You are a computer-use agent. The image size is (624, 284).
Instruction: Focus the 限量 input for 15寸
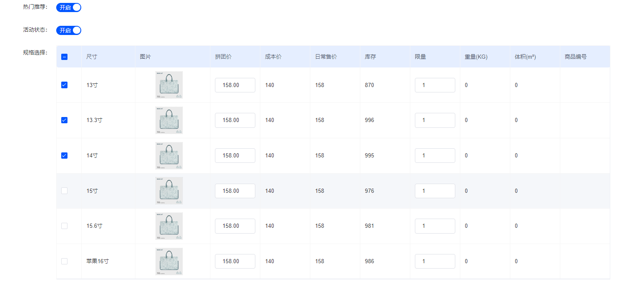(435, 191)
